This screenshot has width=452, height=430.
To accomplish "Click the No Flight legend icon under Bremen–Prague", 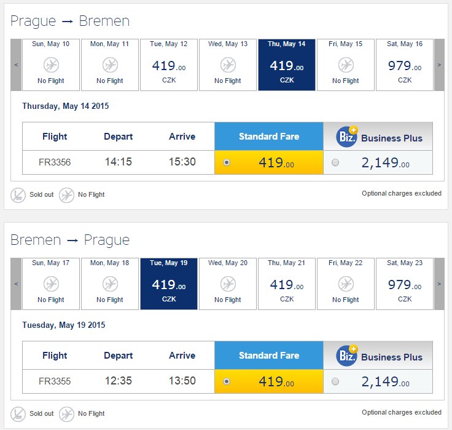I will [66, 414].
